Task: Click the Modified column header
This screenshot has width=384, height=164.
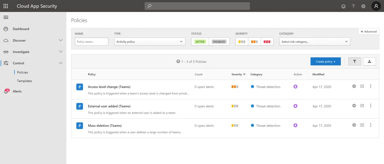Action: click(x=318, y=74)
